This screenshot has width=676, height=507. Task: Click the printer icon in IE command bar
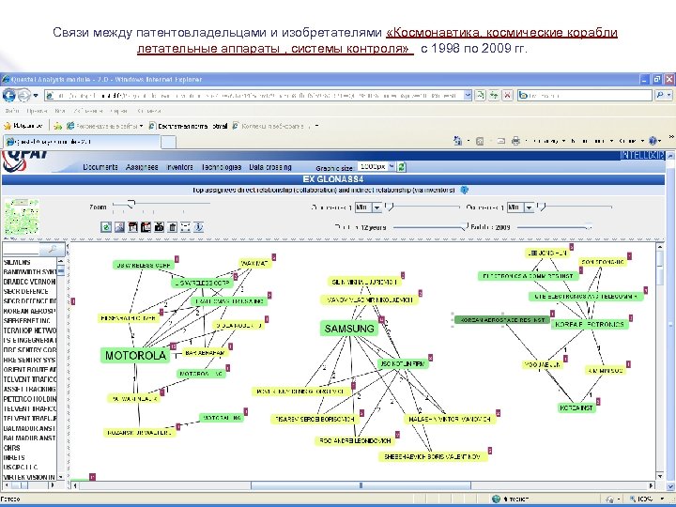(515, 141)
